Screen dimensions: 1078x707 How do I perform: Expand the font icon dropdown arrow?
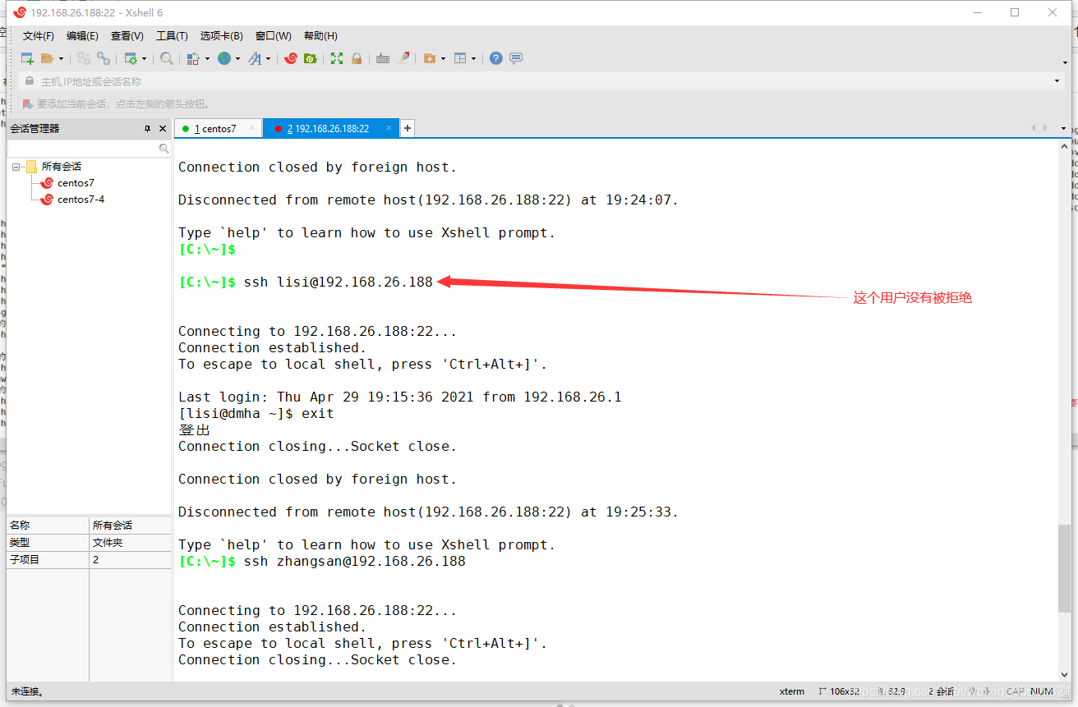[268, 58]
